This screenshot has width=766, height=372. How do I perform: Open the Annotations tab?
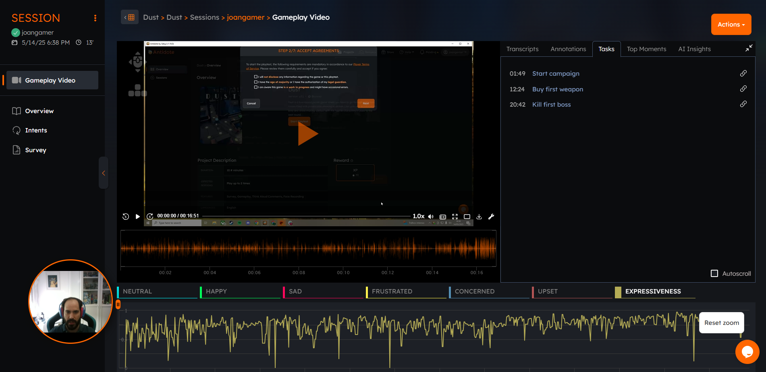click(568, 49)
